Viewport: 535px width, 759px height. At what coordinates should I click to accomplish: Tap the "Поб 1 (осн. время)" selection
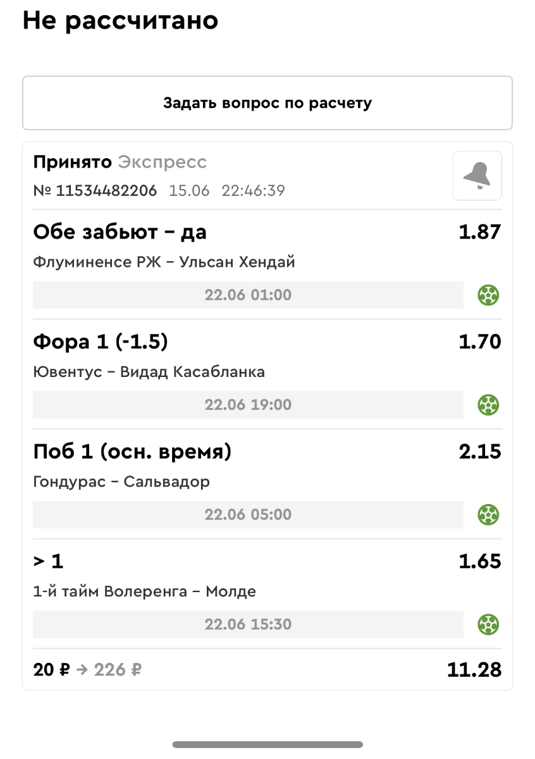tap(132, 452)
